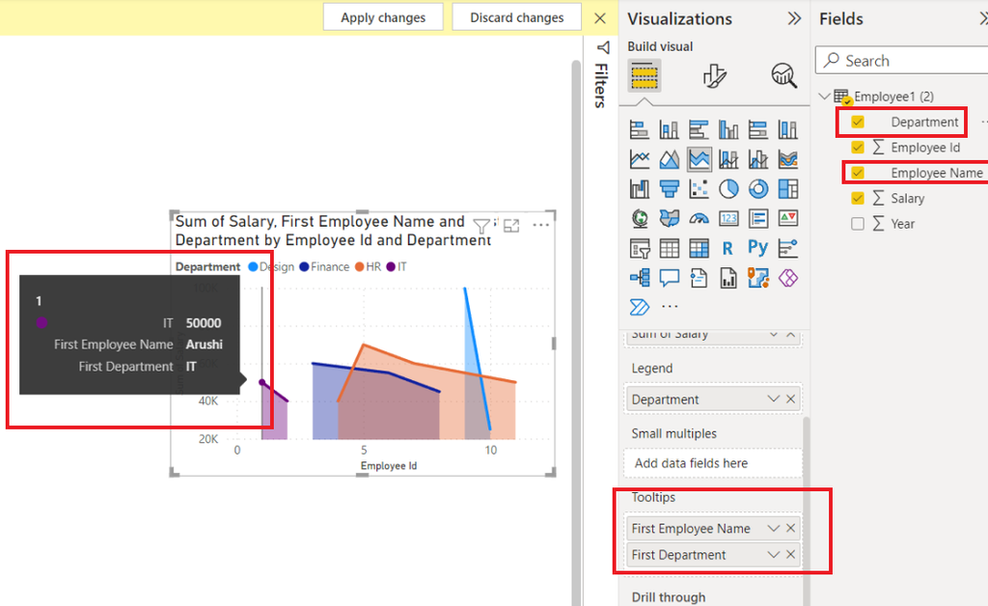
Task: Open chart More options ellipsis
Action: coord(540,225)
